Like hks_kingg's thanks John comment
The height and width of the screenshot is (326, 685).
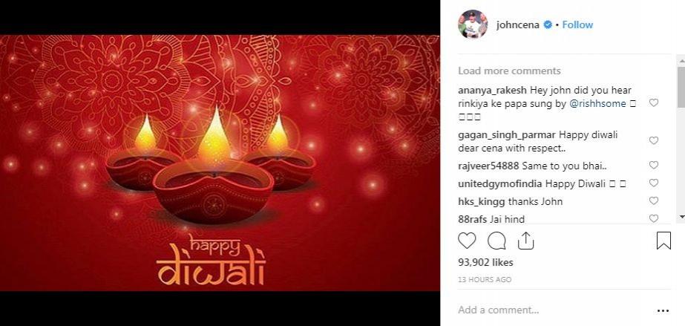[x=654, y=201]
